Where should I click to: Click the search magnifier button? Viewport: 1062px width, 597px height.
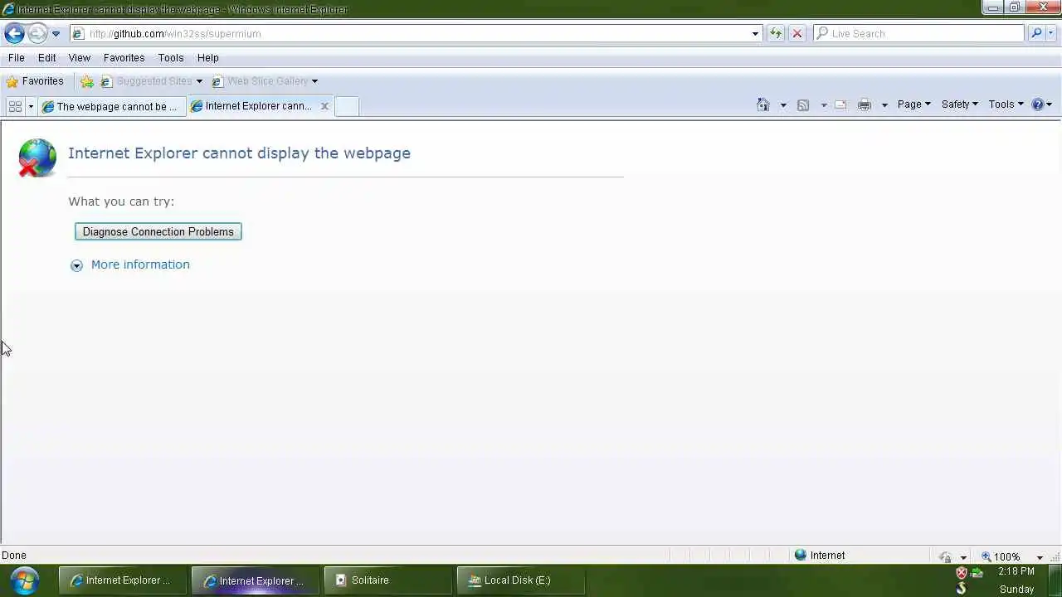point(1035,33)
